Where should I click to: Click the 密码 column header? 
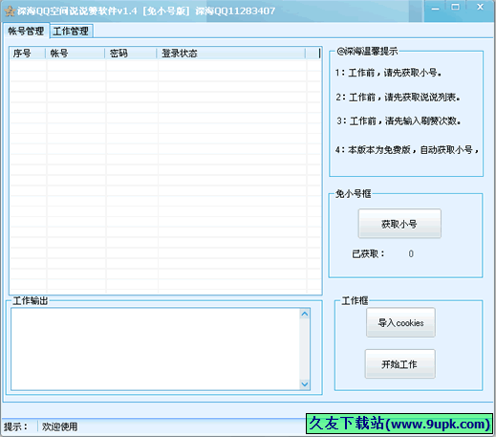[x=131, y=54]
